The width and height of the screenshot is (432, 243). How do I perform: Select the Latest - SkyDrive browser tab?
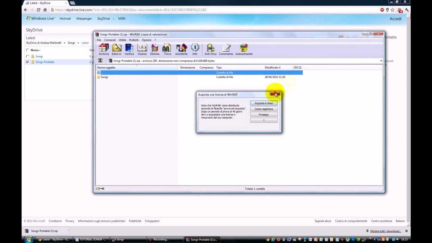tap(46, 3)
